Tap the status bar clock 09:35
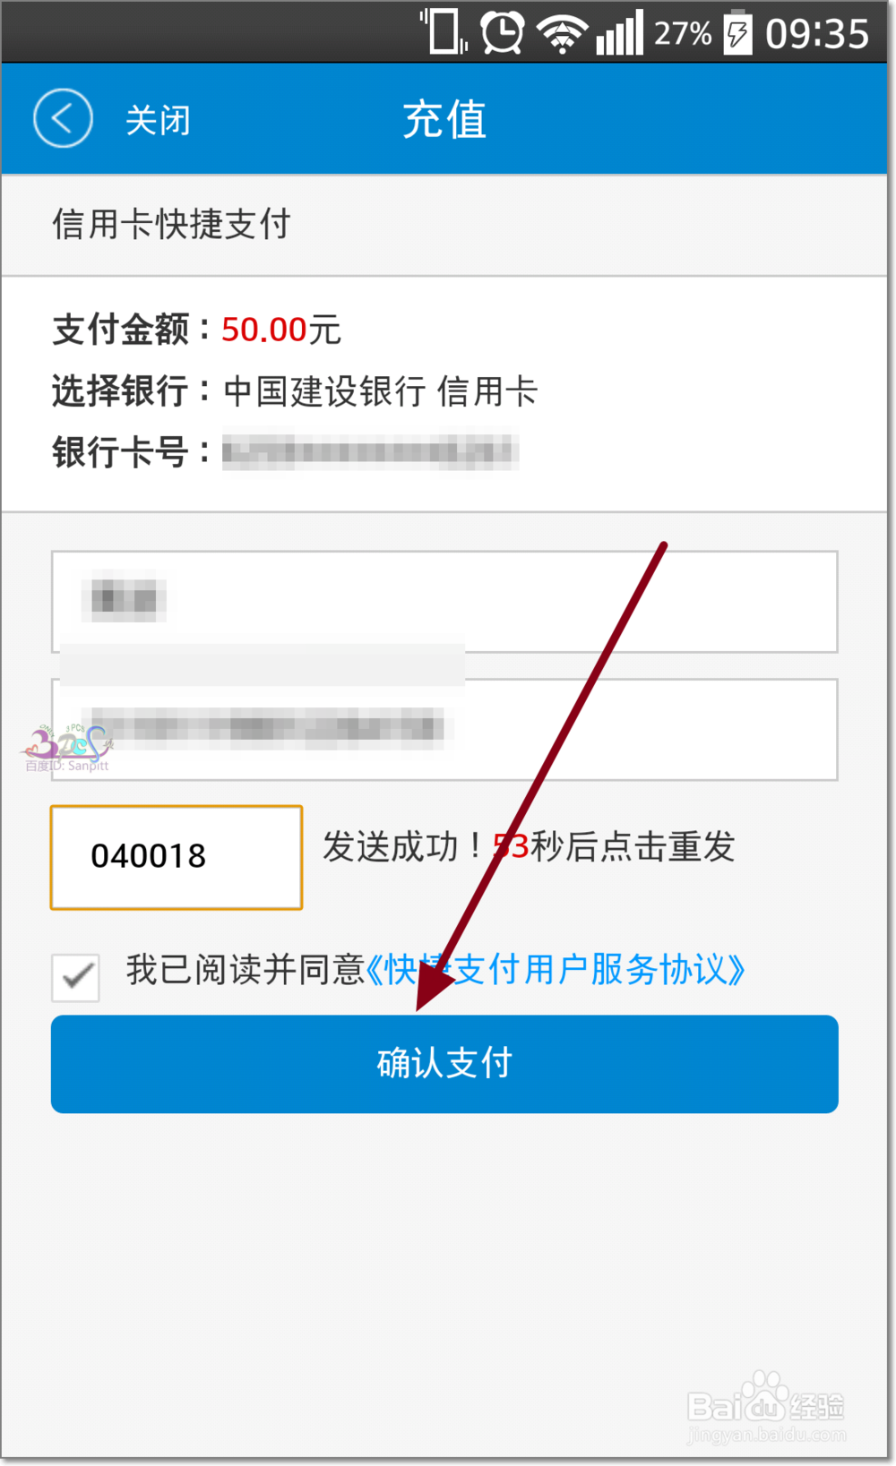896x1466 pixels. click(x=817, y=34)
